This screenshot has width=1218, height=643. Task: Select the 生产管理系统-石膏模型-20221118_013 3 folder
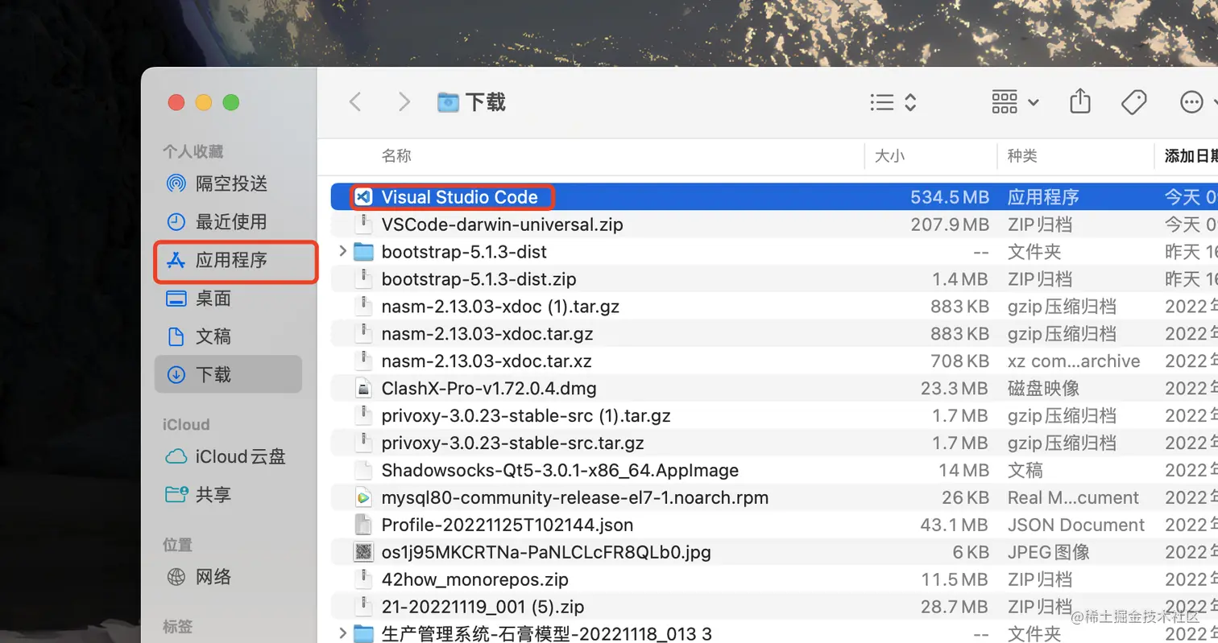(x=546, y=633)
